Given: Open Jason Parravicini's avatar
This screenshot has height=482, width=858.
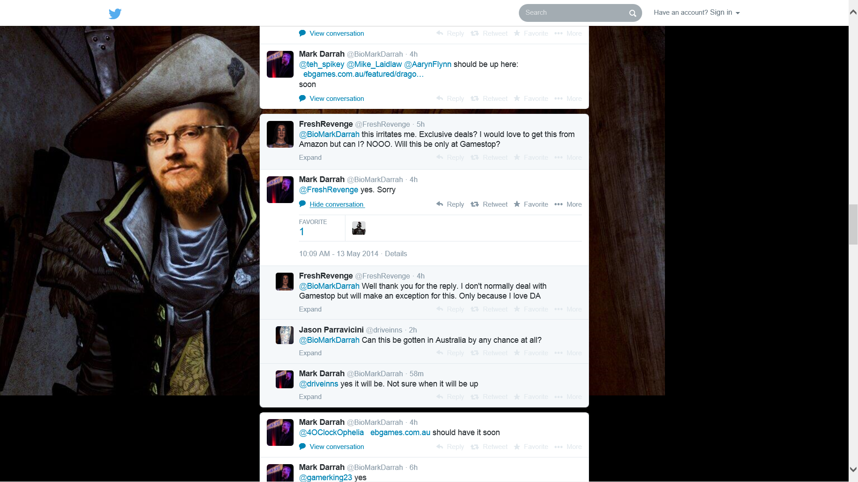Looking at the screenshot, I should tap(285, 335).
